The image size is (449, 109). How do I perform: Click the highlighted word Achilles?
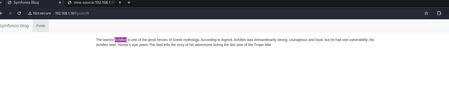point(121,40)
